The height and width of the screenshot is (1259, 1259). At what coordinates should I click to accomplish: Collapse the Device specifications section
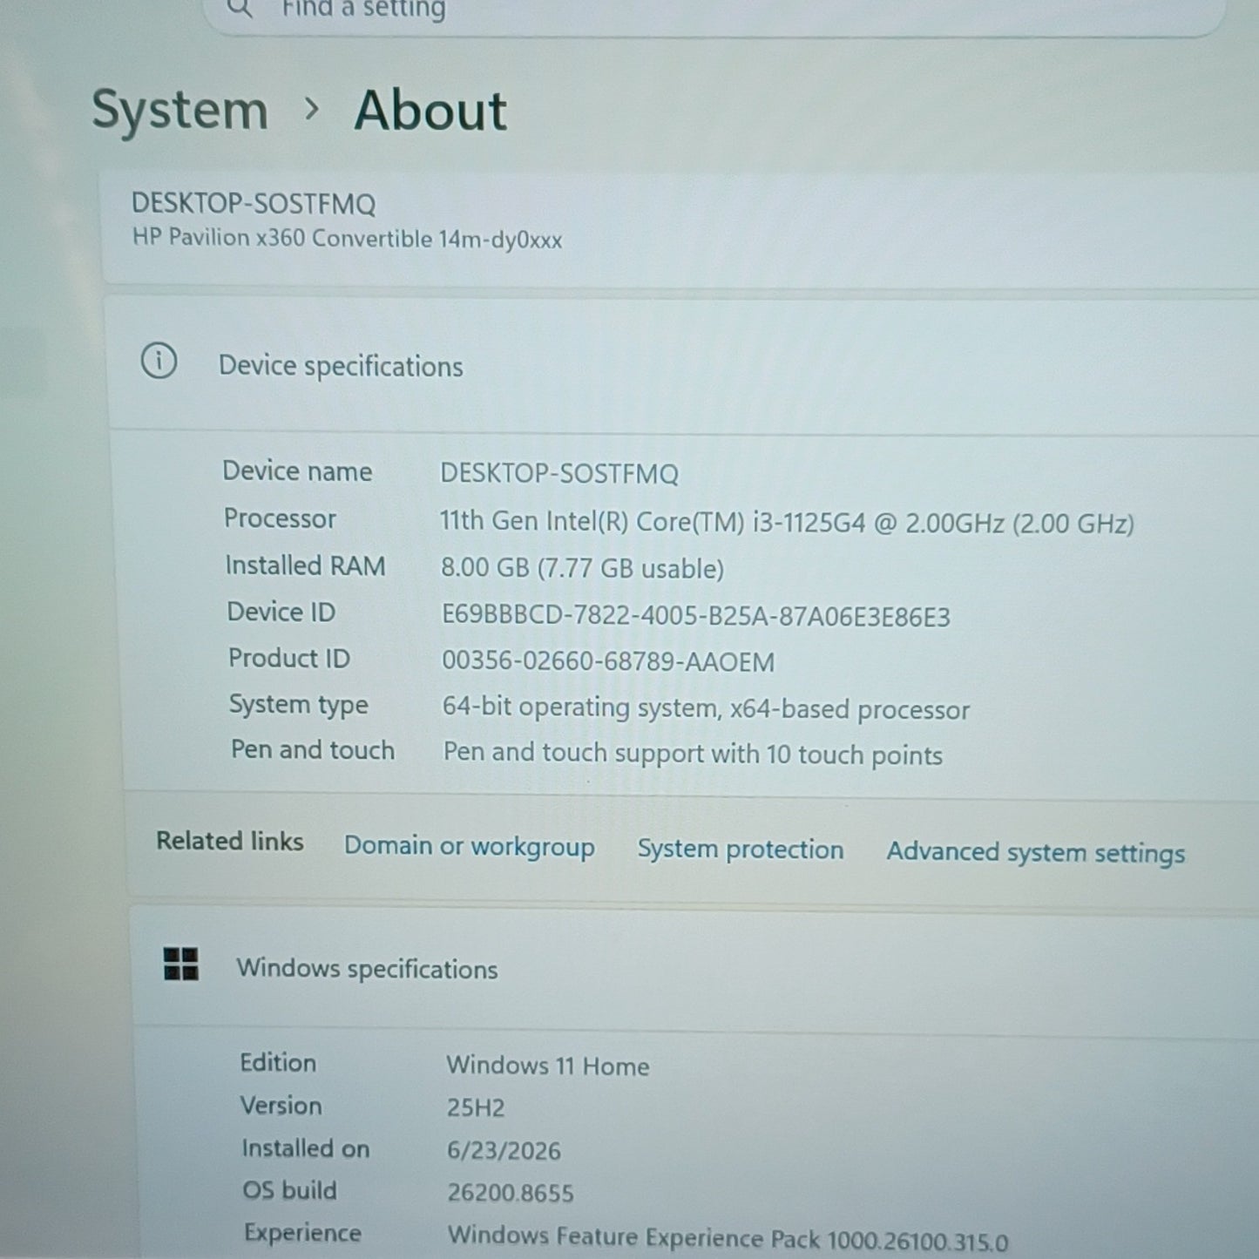coord(682,364)
